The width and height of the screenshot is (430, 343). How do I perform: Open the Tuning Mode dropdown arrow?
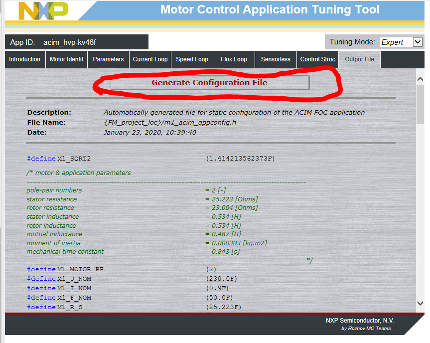pos(418,42)
